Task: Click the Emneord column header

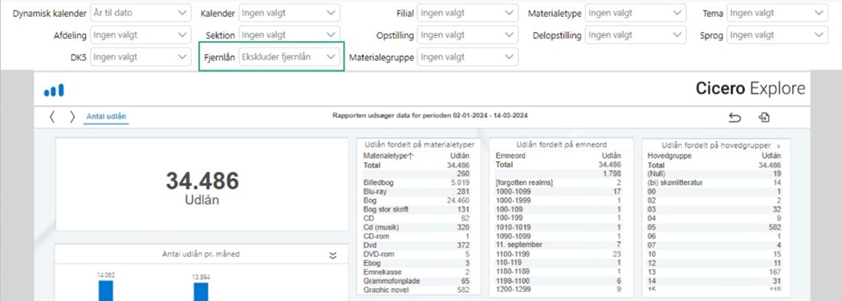Action: (510, 156)
